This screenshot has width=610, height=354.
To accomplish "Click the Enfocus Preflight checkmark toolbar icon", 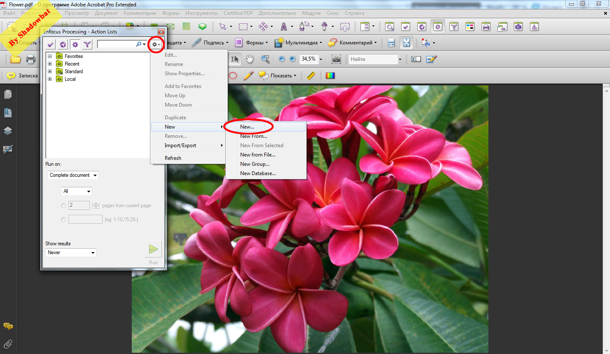I will [x=406, y=27].
